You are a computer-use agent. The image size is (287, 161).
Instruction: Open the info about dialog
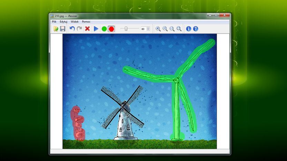pos(189,29)
